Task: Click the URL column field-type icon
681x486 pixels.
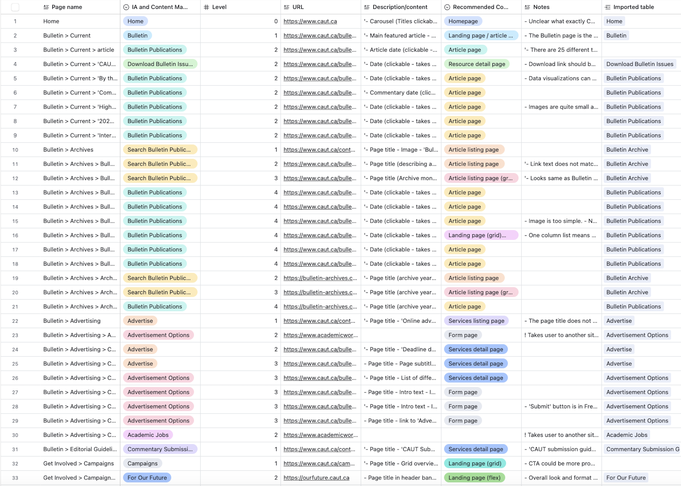Action: (x=286, y=7)
